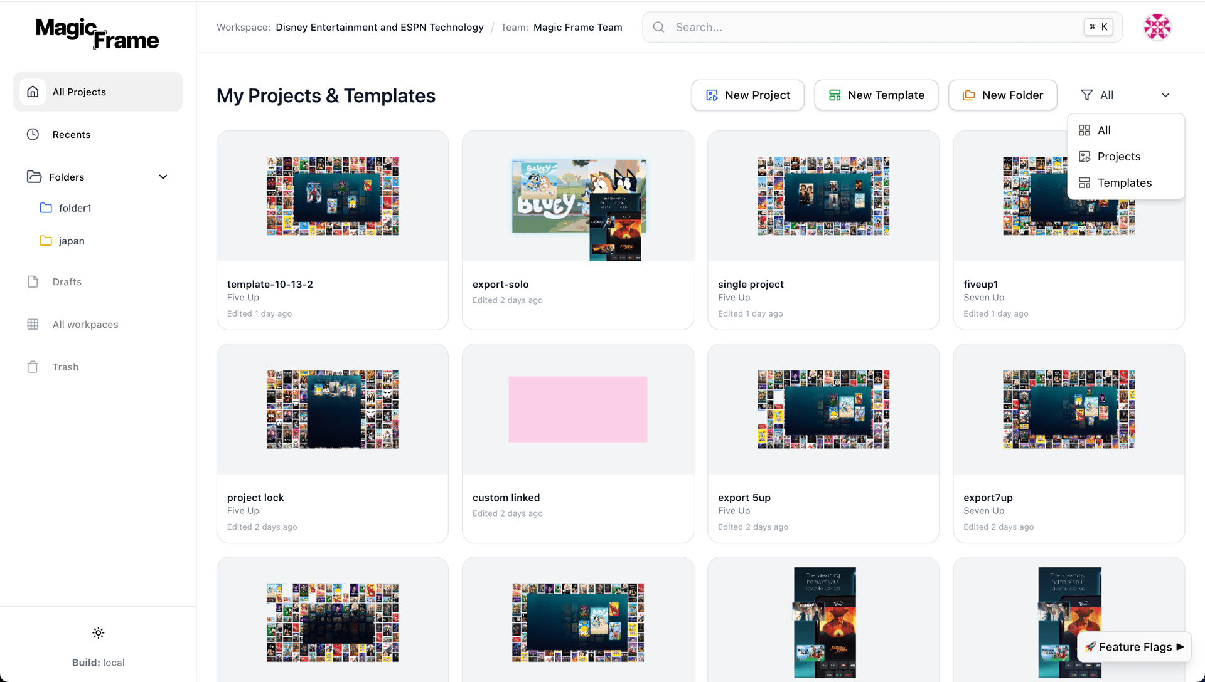This screenshot has height=682, width=1205.
Task: Click the New Template button
Action: click(x=876, y=95)
